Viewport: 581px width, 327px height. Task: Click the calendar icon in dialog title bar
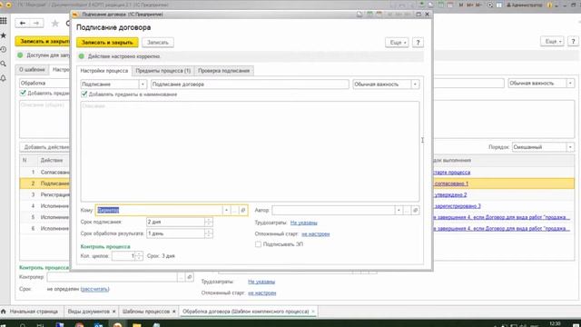[x=379, y=15]
